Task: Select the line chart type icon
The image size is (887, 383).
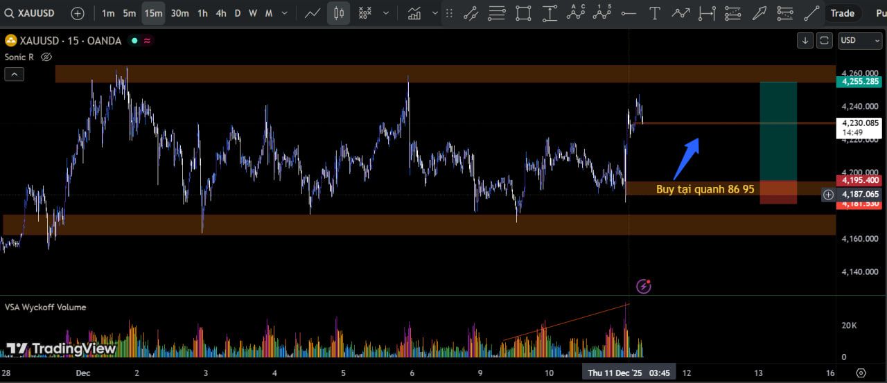Action: (x=313, y=13)
